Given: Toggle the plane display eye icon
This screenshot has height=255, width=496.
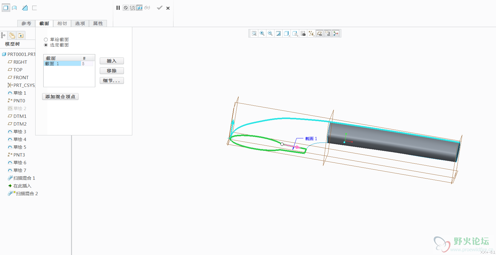Looking at the screenshot, I should tap(320, 34).
